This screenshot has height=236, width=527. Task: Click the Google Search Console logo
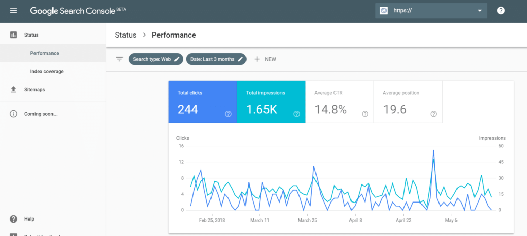click(78, 11)
